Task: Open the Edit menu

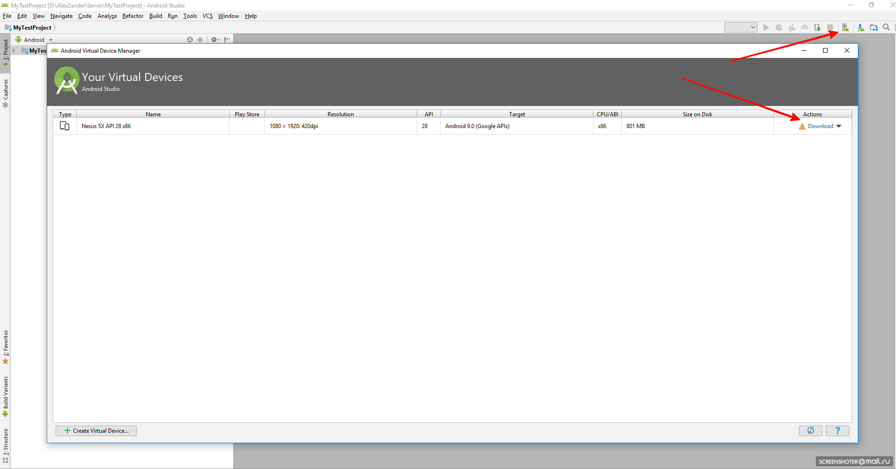Action: (22, 16)
